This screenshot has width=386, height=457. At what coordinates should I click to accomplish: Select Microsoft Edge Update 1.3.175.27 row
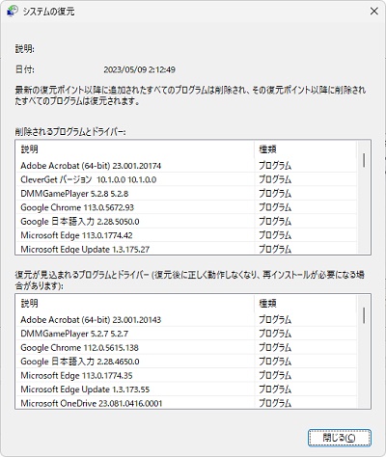(186, 249)
